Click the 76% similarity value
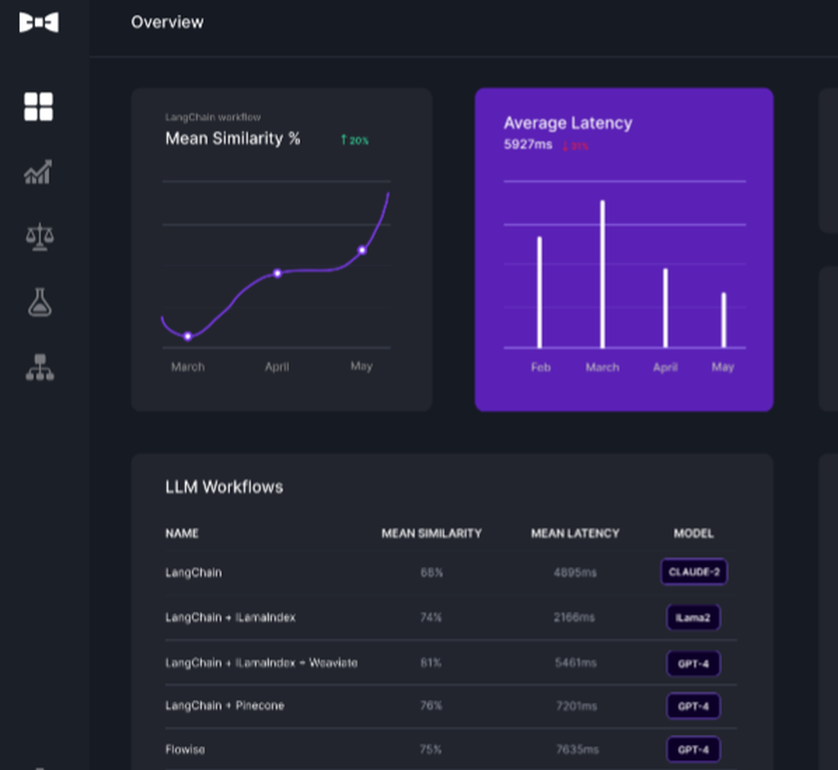The height and width of the screenshot is (770, 838). [431, 705]
